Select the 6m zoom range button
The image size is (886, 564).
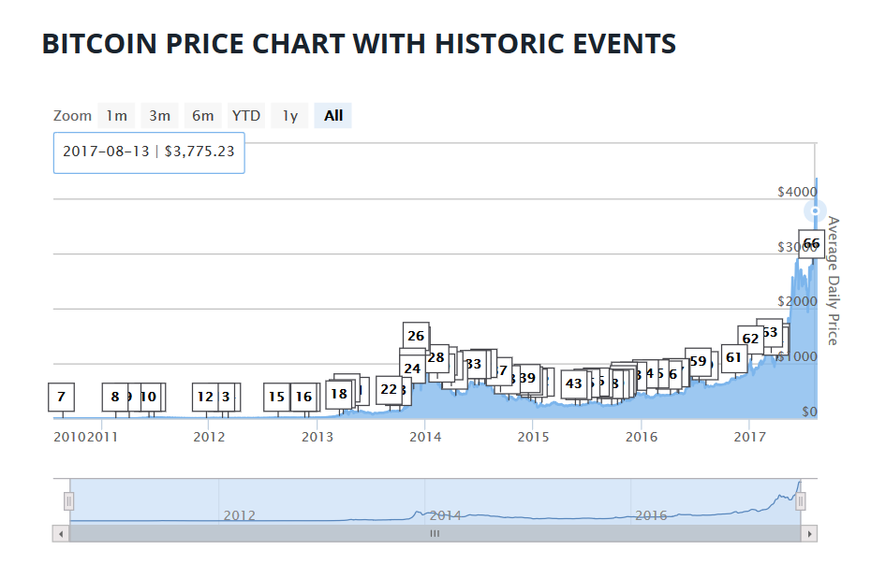point(203,116)
